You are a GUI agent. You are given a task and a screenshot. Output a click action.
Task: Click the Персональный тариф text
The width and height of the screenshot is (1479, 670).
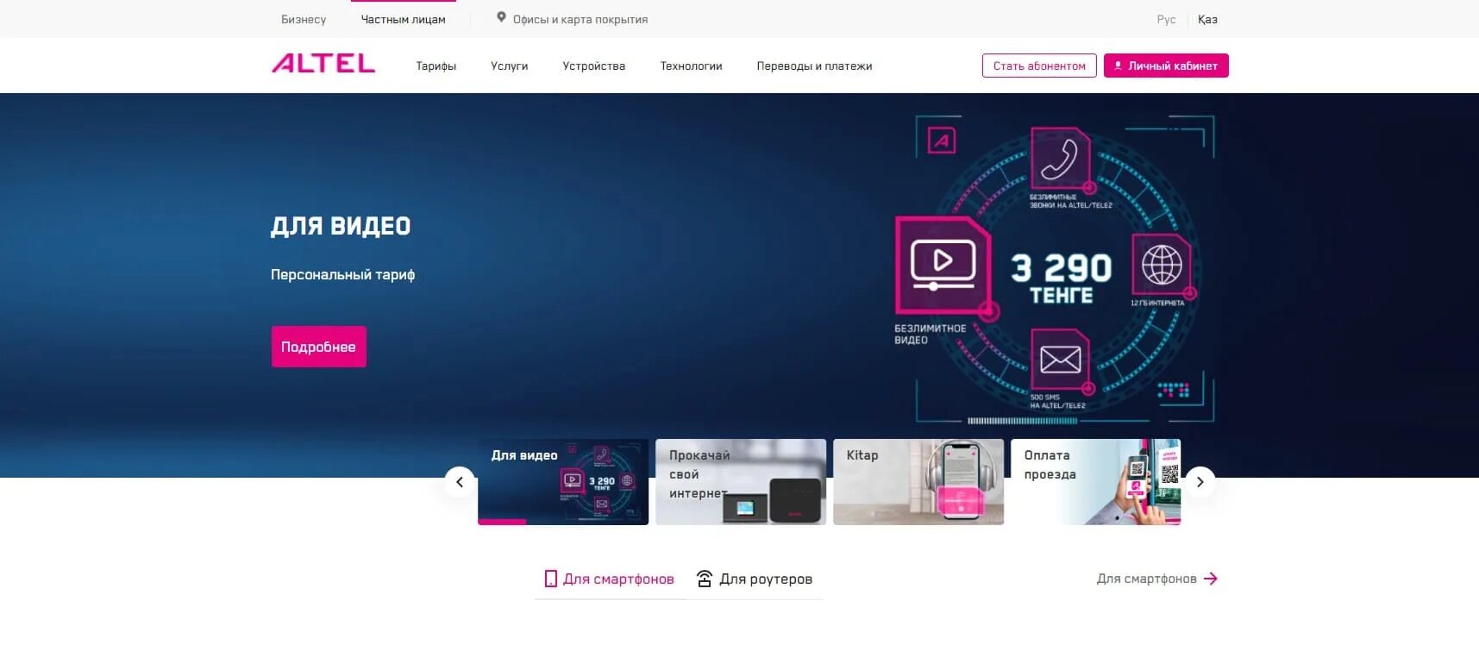tap(343, 274)
